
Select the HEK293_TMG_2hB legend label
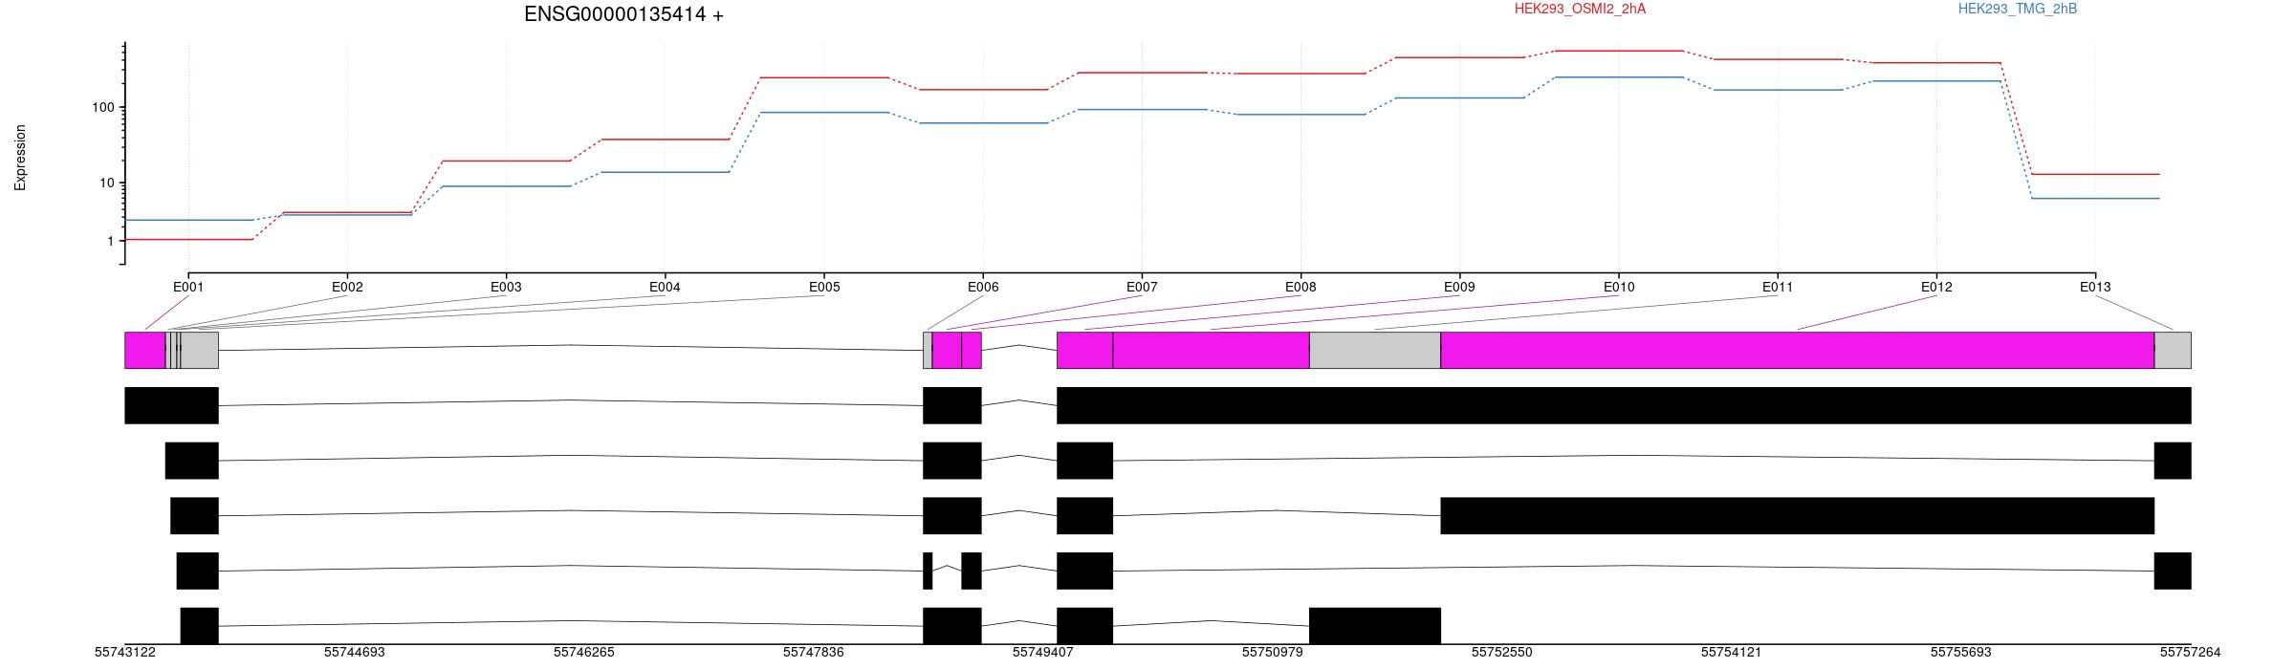[2018, 9]
